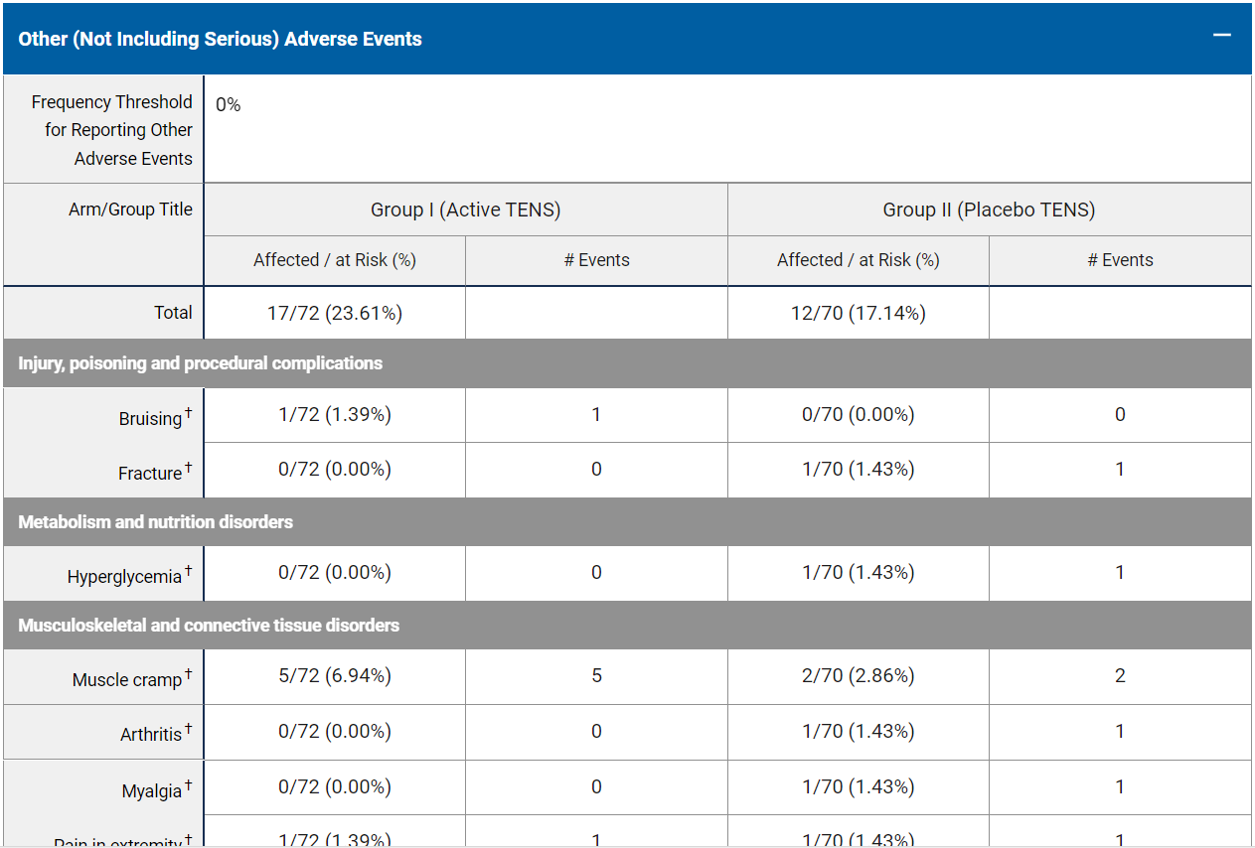Click the minus icon in blue header
This screenshot has width=1255, height=848.
click(x=1222, y=37)
